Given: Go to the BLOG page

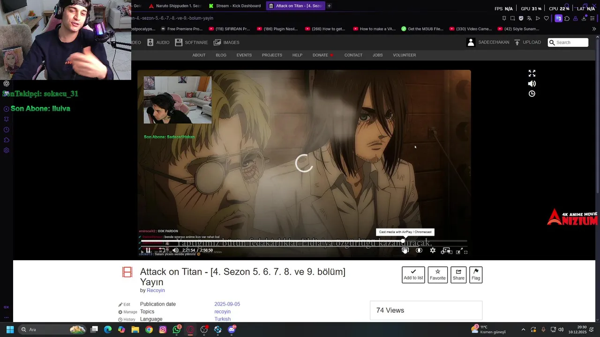Looking at the screenshot, I should pos(221,55).
